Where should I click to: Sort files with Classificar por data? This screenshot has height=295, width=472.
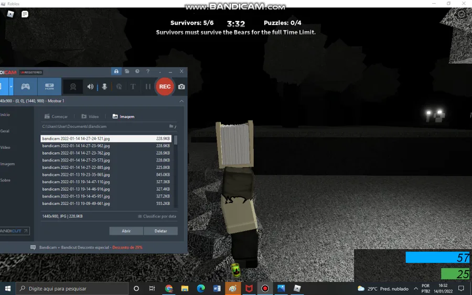click(x=157, y=216)
